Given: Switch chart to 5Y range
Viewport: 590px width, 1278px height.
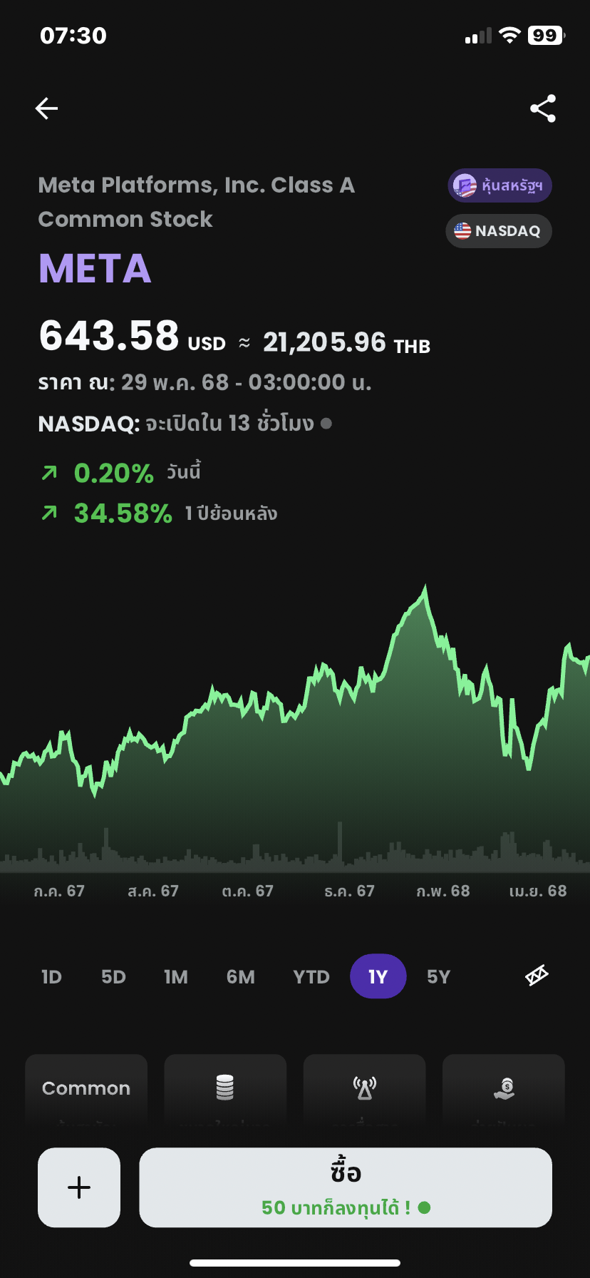Looking at the screenshot, I should [x=438, y=977].
